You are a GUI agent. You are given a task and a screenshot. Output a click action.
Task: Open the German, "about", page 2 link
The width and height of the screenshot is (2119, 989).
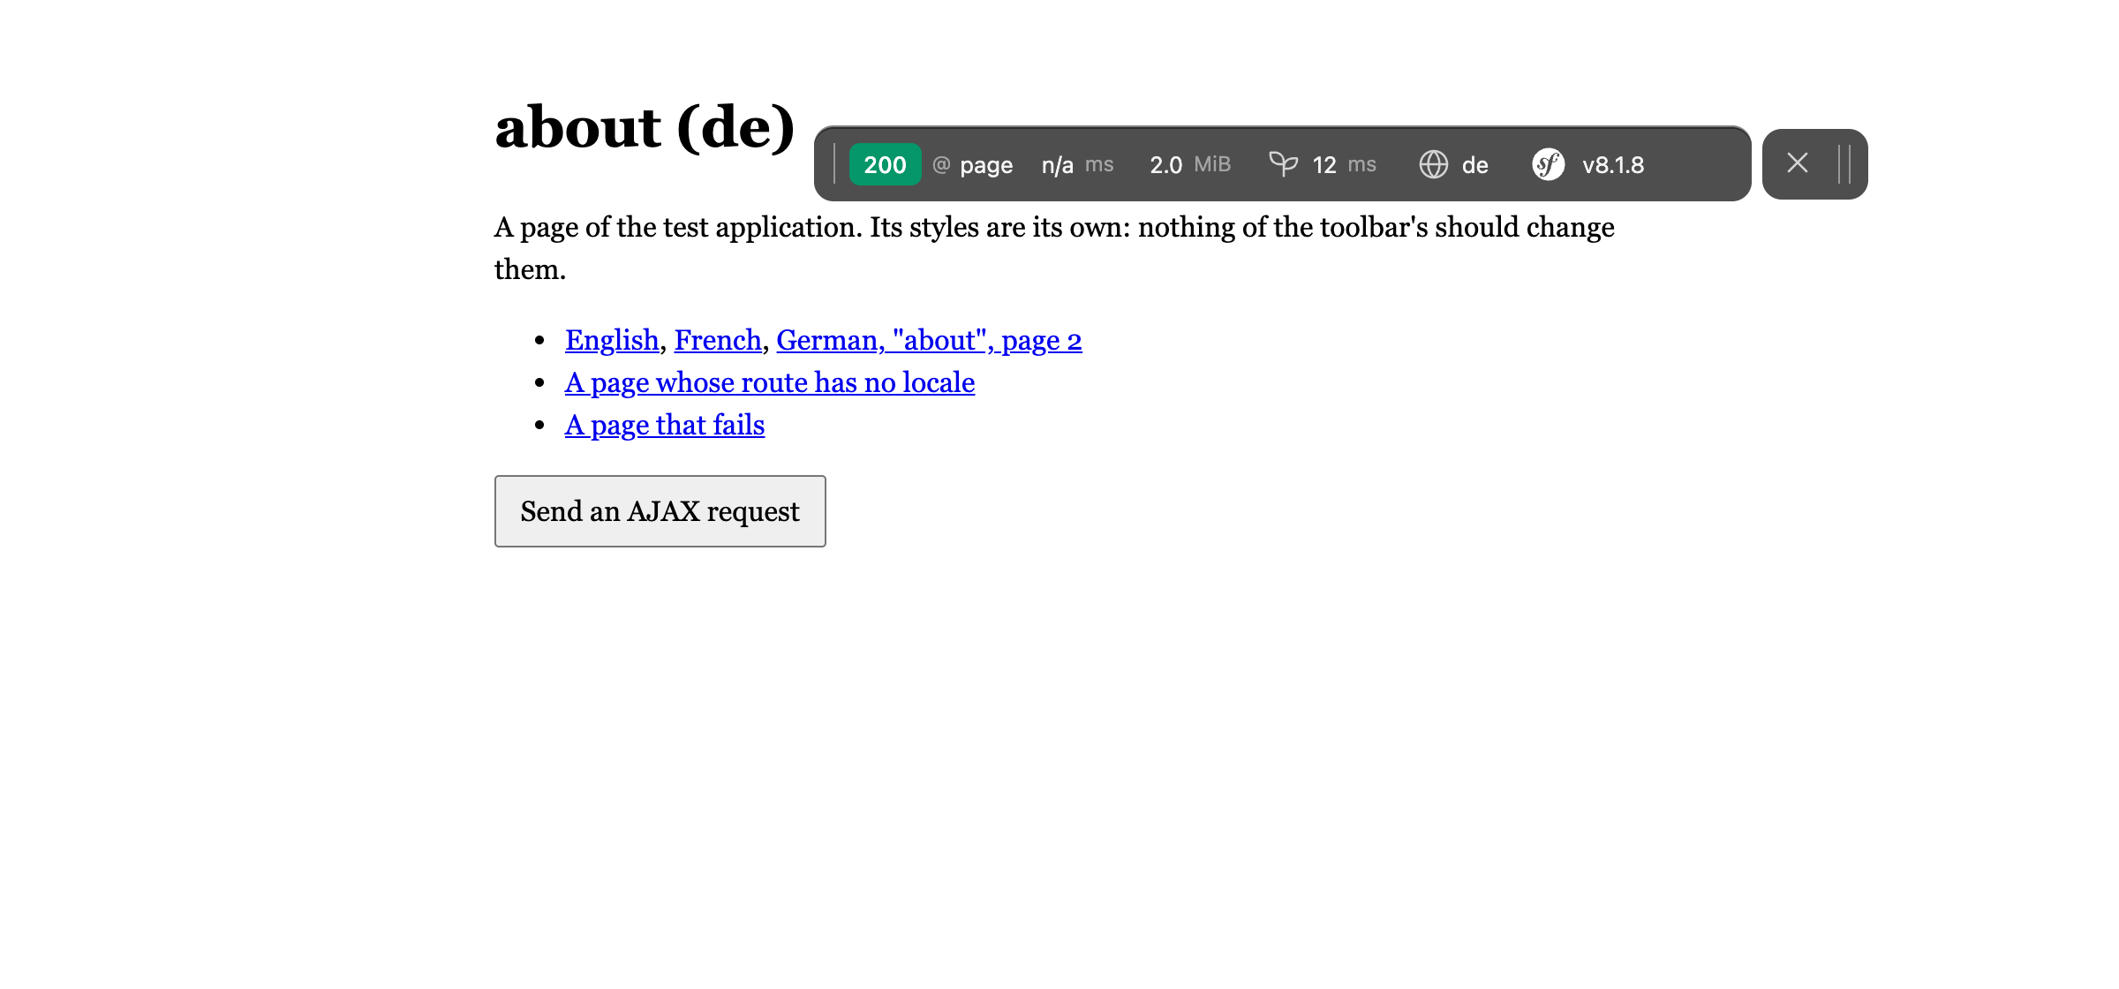pos(929,340)
